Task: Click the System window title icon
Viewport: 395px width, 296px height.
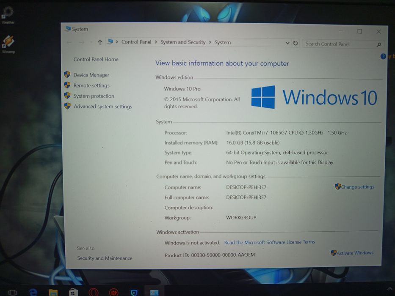Action: pyautogui.click(x=68, y=29)
